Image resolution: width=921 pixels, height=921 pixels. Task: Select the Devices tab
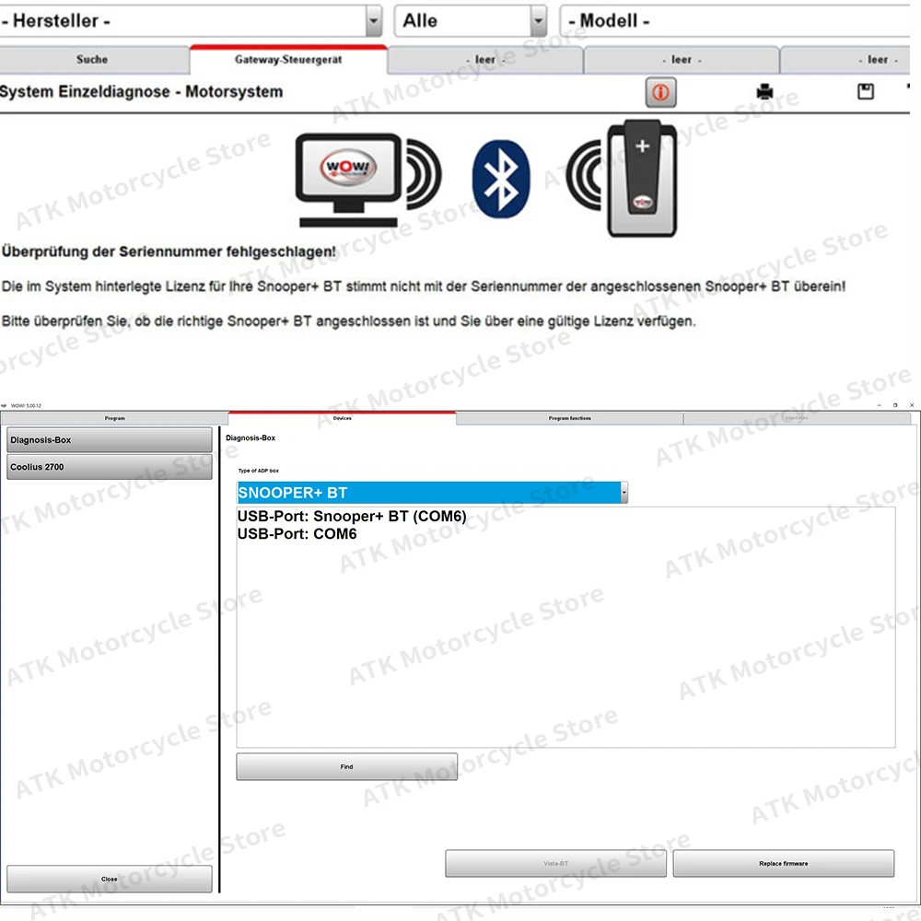[342, 418]
